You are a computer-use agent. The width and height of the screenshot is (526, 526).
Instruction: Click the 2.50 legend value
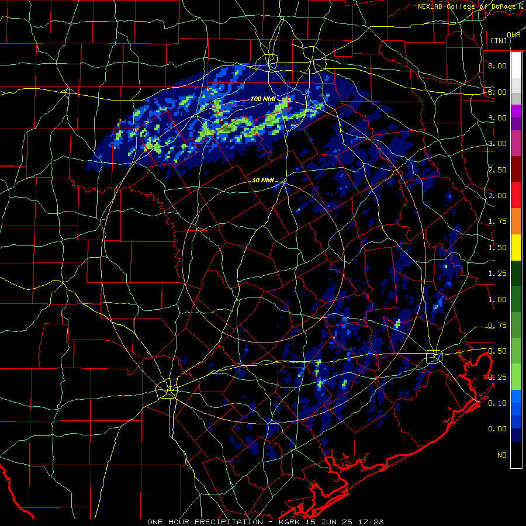[497, 169]
